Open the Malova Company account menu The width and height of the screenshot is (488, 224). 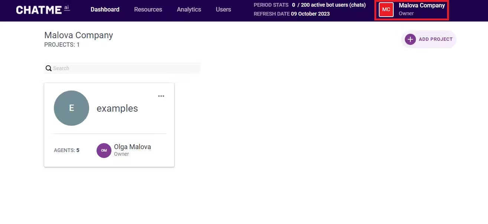click(x=411, y=10)
